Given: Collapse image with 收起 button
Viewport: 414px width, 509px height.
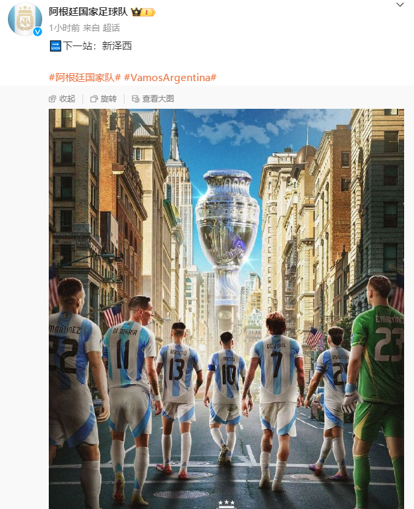Looking at the screenshot, I should [x=62, y=99].
